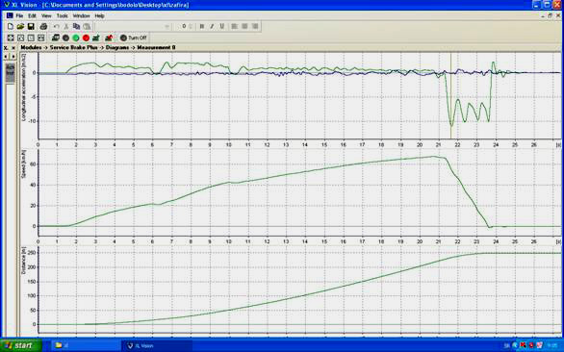The height and width of the screenshot is (352, 564).
Task: Click the green device icon after red circle
Action: pyautogui.click(x=96, y=38)
